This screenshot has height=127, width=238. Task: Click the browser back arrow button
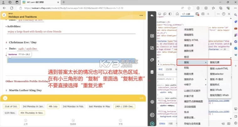(x=4, y=8)
